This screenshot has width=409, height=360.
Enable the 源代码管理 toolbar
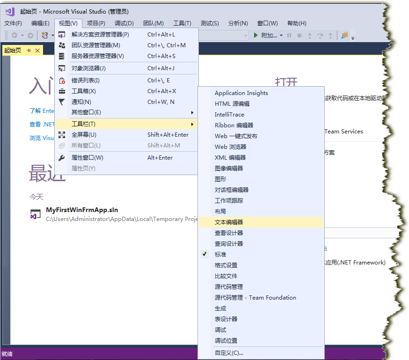(261, 287)
